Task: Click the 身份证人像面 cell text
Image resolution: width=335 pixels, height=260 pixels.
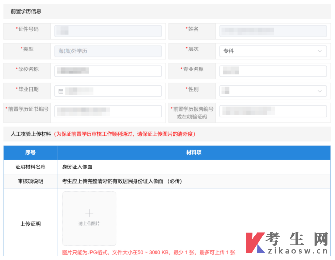Action: [x=77, y=167]
